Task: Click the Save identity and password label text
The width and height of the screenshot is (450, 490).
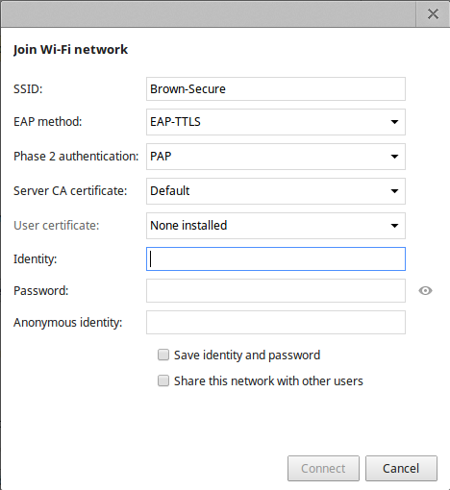Action: pyautogui.click(x=247, y=355)
